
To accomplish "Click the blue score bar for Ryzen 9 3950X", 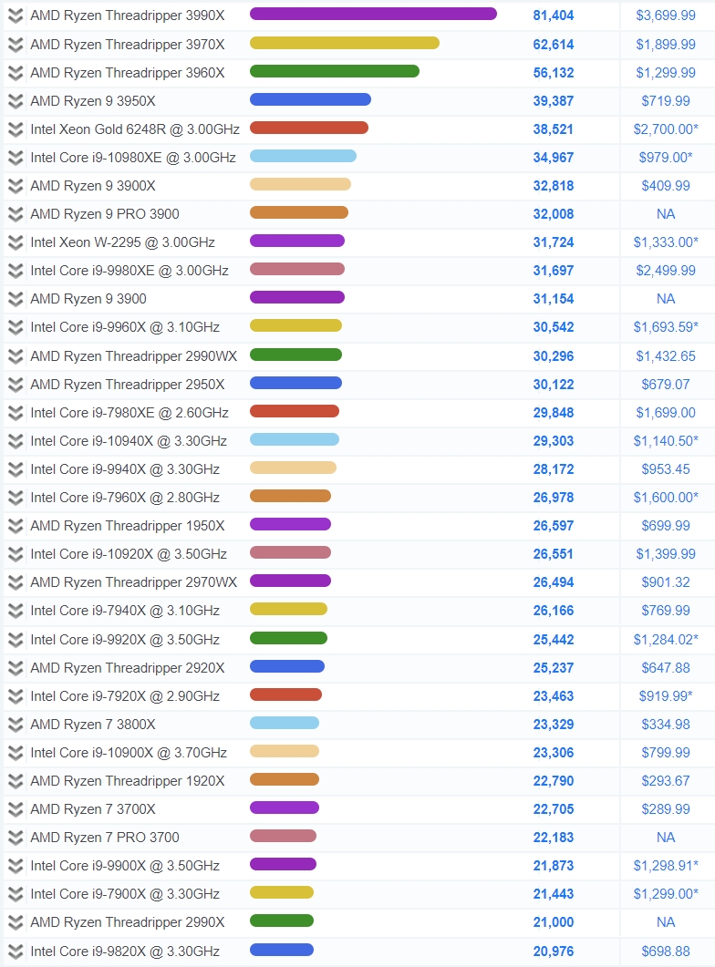I will click(310, 99).
